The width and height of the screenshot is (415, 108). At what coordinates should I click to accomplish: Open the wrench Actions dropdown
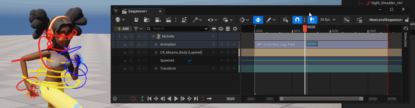coord(197,20)
